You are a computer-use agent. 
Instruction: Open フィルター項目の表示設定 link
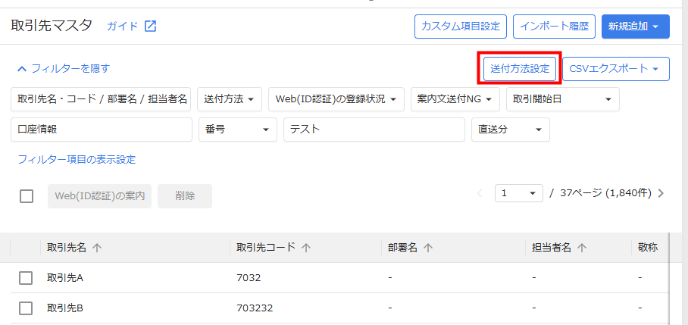pos(77,159)
